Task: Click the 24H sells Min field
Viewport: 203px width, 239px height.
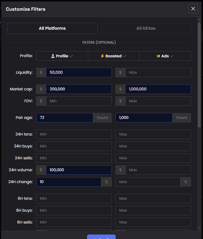Action: (x=74, y=158)
